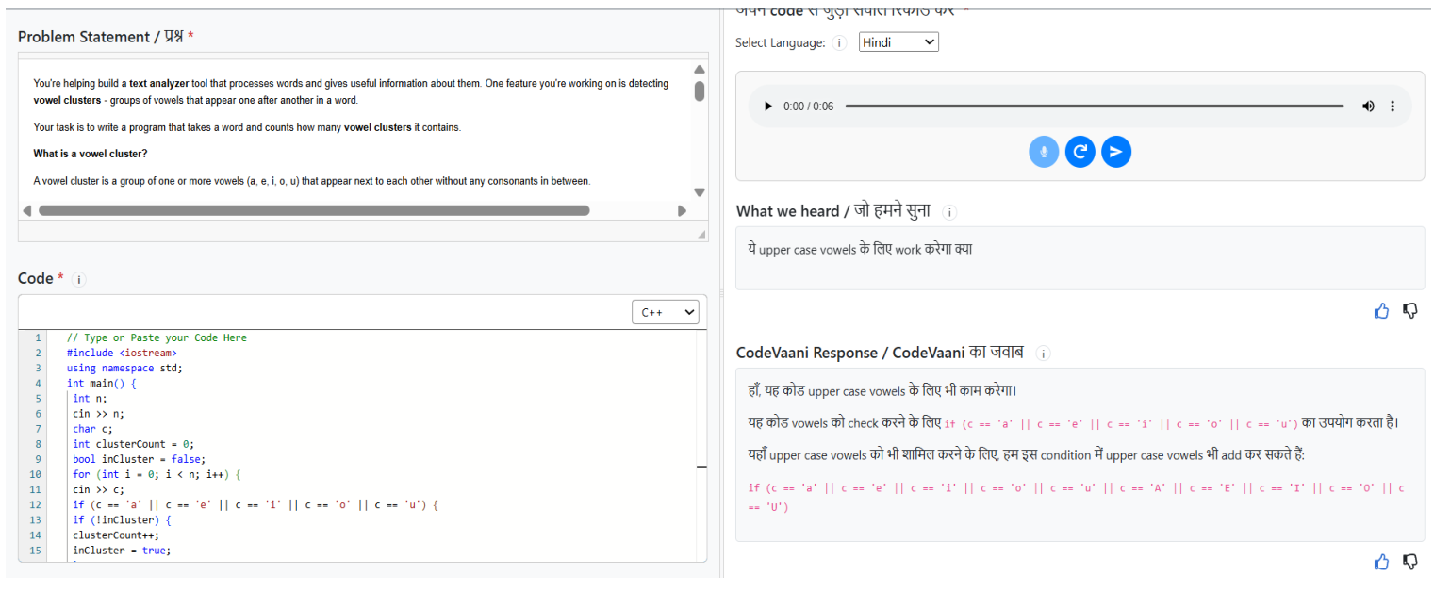
Task: Dislike the CodeVaani response
Action: point(1410,562)
